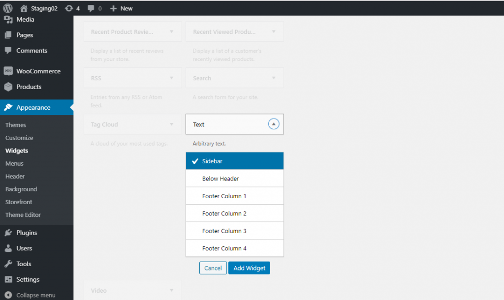Screen dimensions: 504x300
Task: Choose Footer Column 4 widget area
Action: (235, 248)
